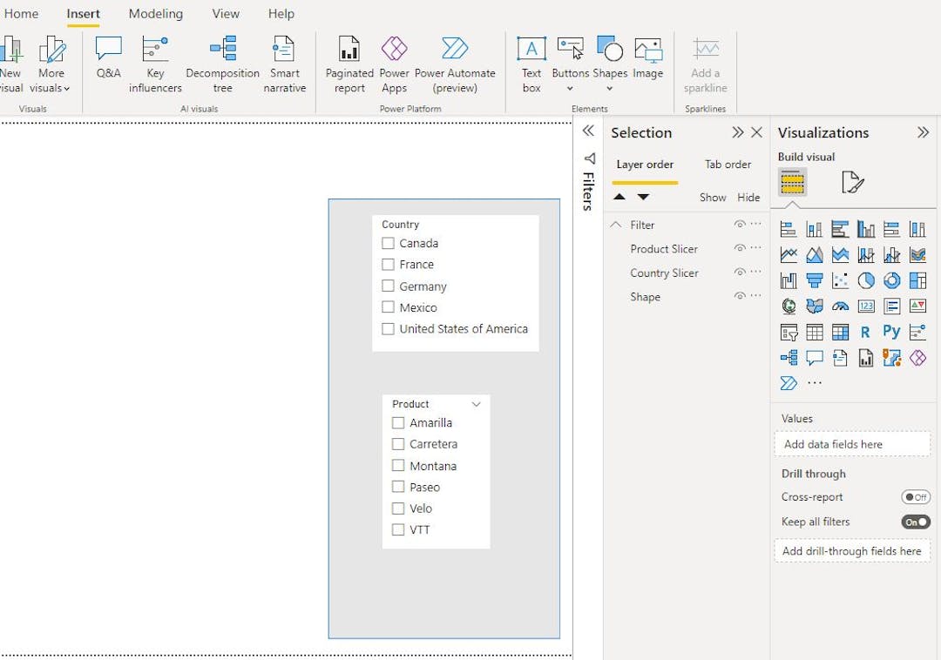Switch to Tab order in Selection pane
Viewport: 941px width, 660px height.
point(728,164)
